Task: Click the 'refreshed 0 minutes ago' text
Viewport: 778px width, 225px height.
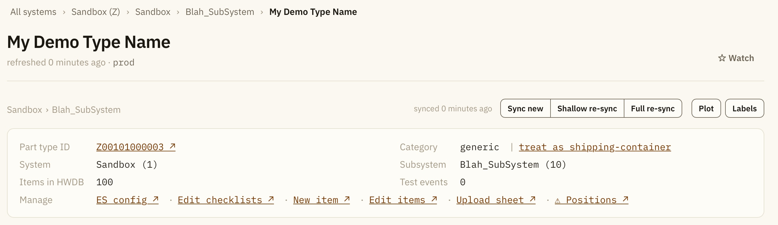Action: coord(56,63)
